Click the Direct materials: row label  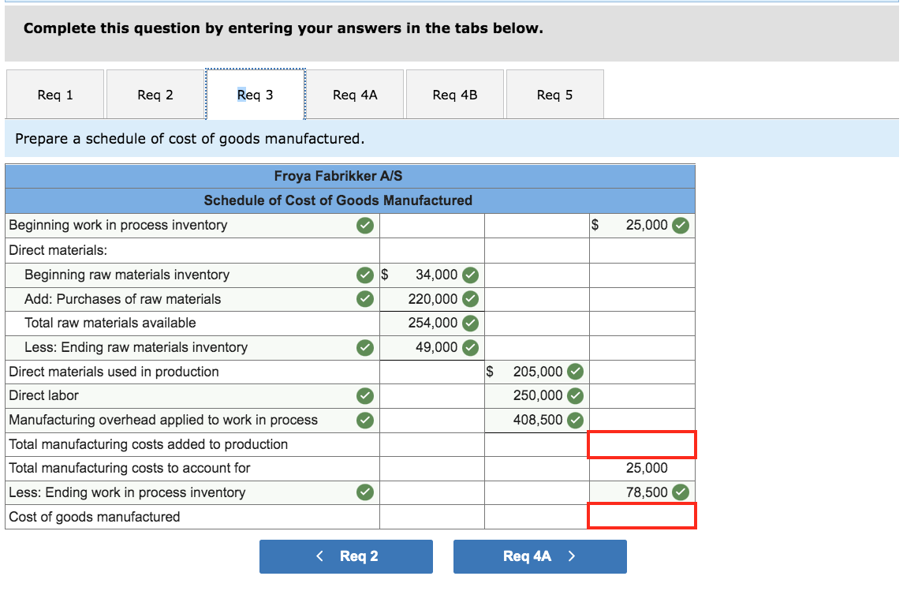click(x=58, y=250)
